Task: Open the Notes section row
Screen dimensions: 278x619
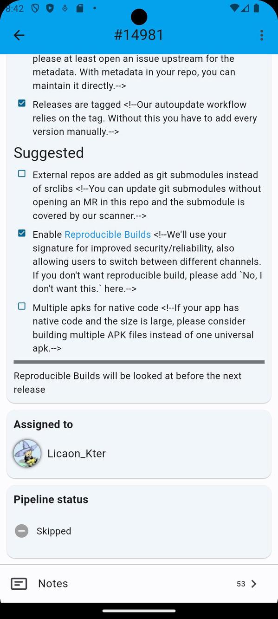Action: point(139,583)
